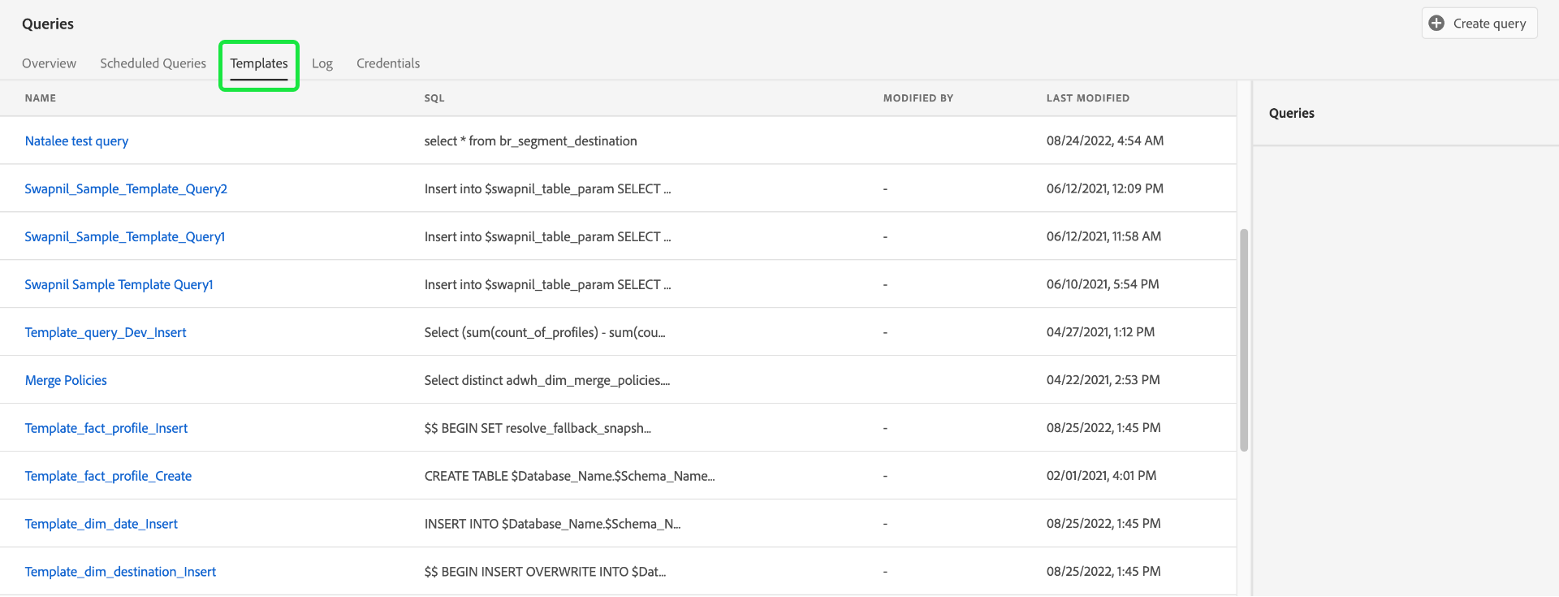Switch to Scheduled Queries tab
The image size is (1559, 597).
coord(153,63)
